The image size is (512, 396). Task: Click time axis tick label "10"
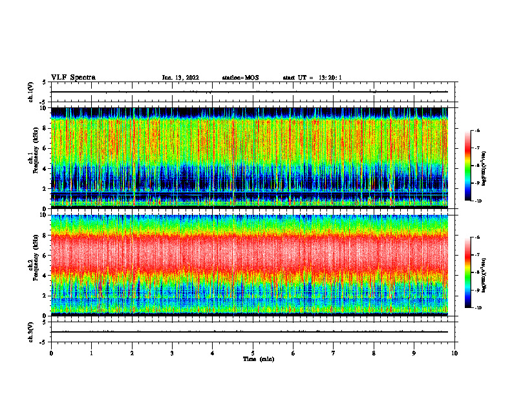click(454, 353)
